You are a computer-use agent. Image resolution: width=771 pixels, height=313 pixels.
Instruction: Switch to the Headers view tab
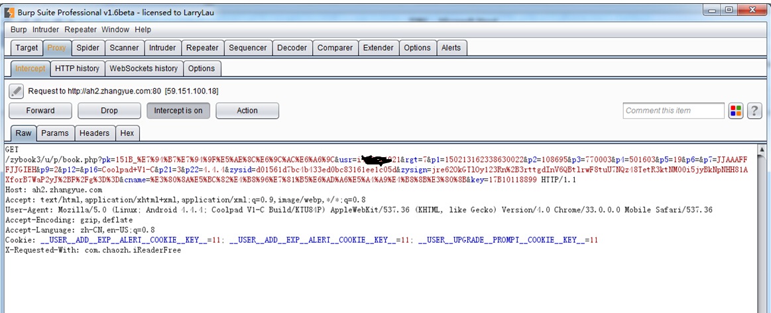click(94, 133)
